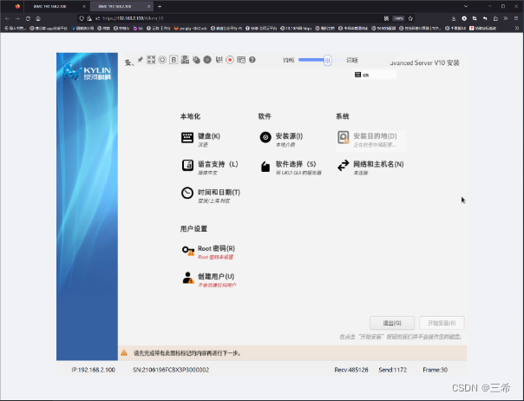Click the power icon in KVM toolbar
This screenshot has width=524, height=401.
pyautogui.click(x=162, y=60)
